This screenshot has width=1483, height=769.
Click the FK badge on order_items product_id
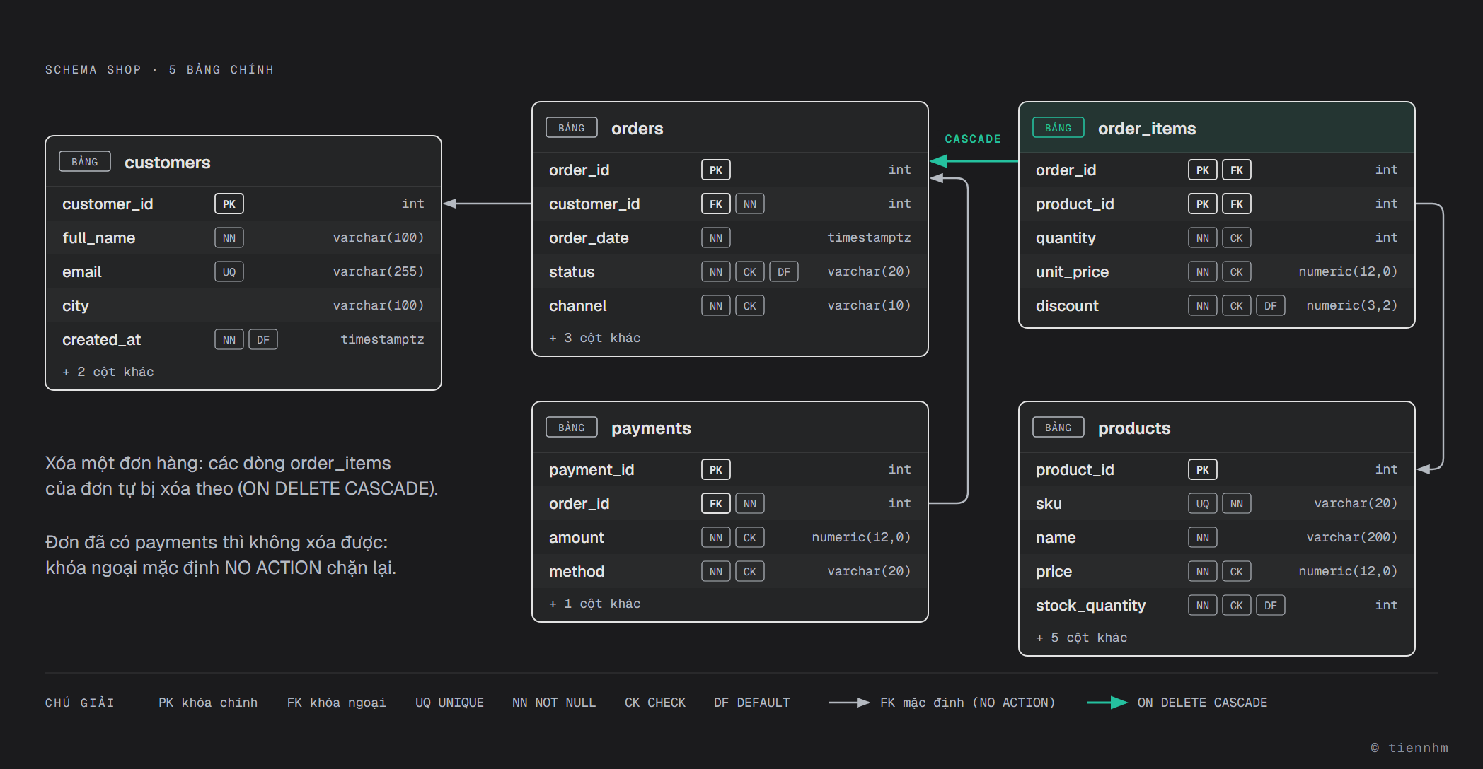point(1237,204)
